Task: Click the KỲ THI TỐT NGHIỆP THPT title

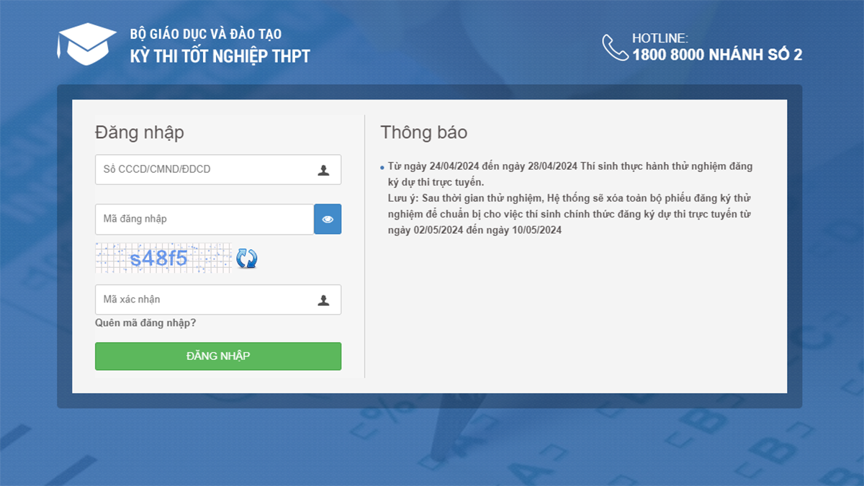Action: tap(220, 56)
